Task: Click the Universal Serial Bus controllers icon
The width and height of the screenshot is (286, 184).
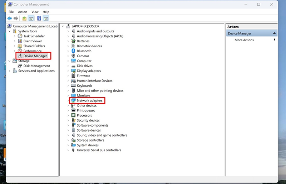Action: coord(73,150)
